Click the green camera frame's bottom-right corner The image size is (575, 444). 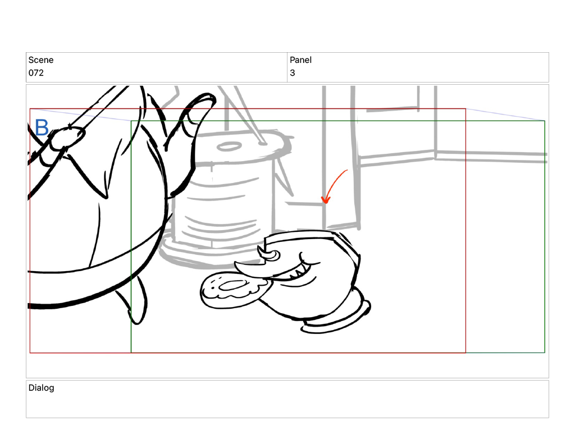[544, 353]
